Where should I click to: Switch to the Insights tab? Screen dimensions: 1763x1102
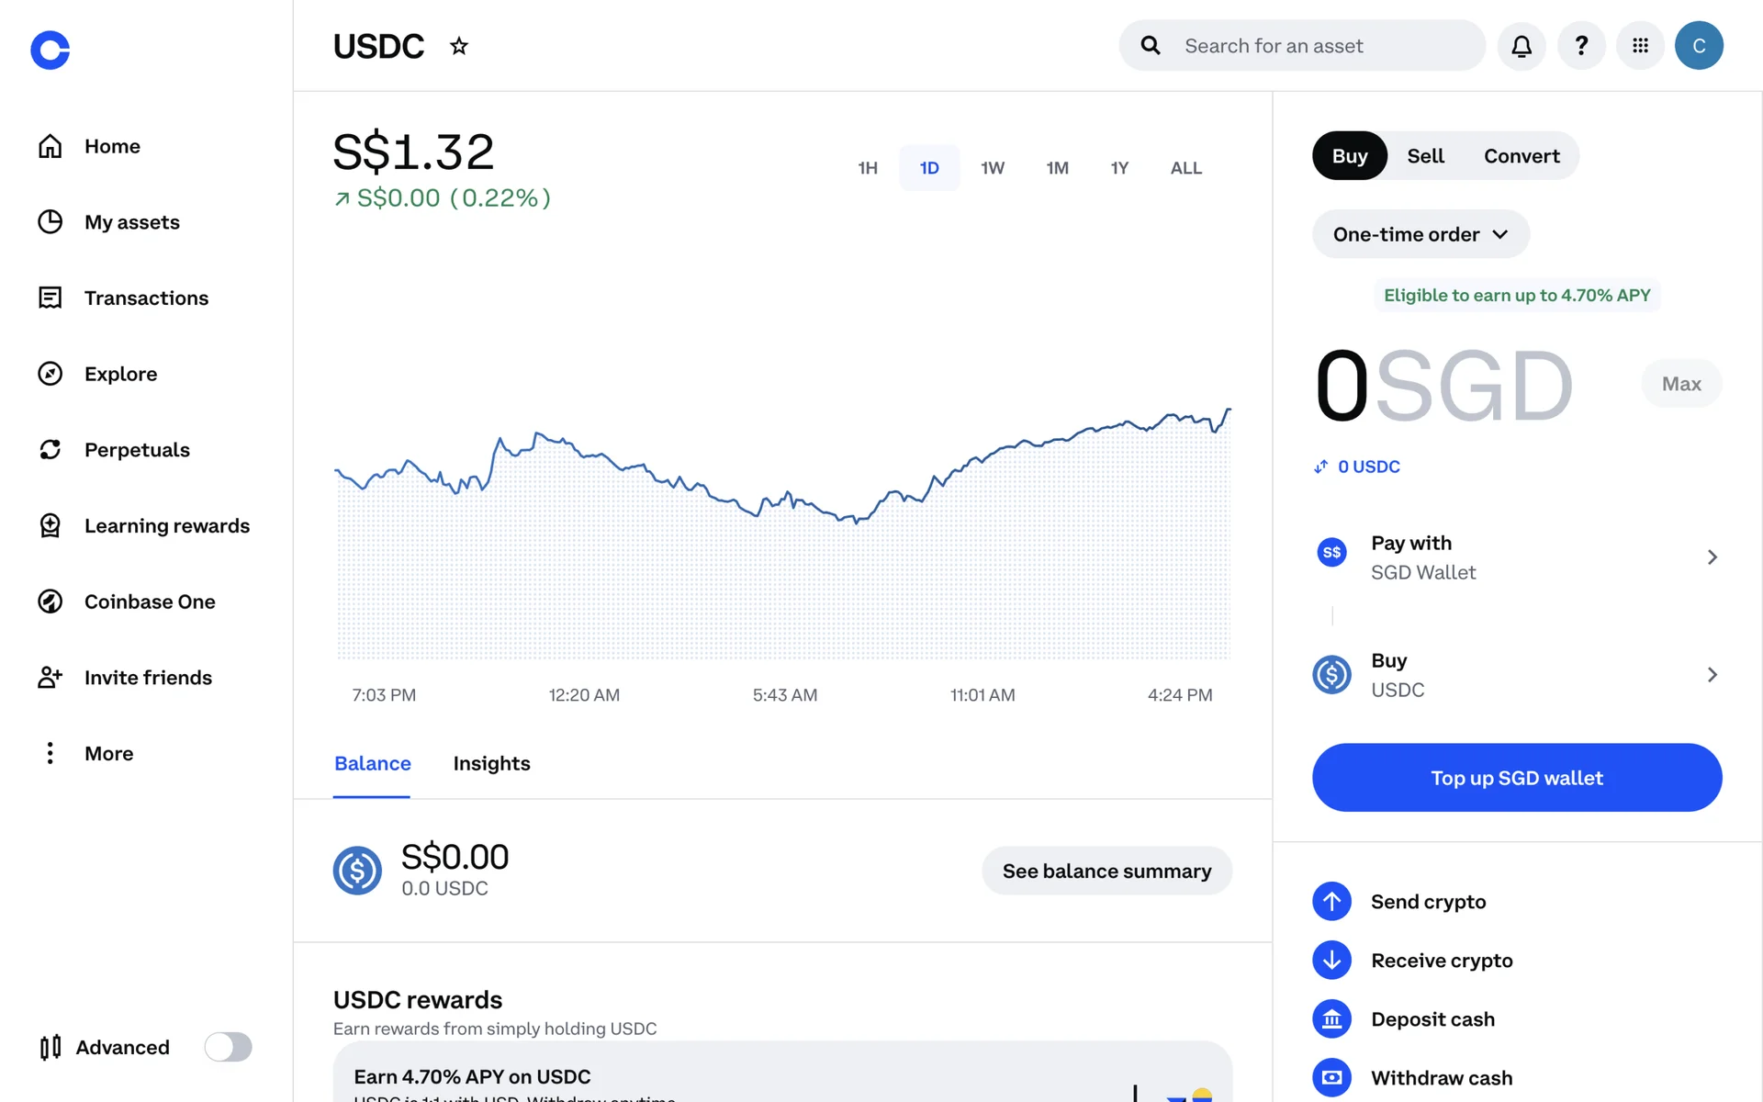point(491,764)
